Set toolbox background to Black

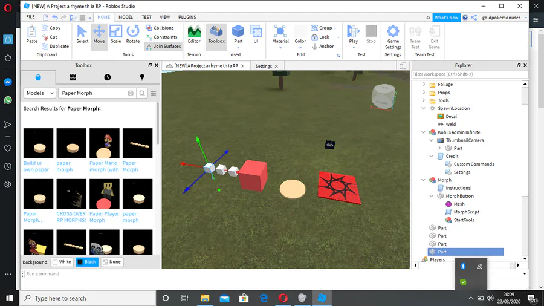click(x=86, y=262)
